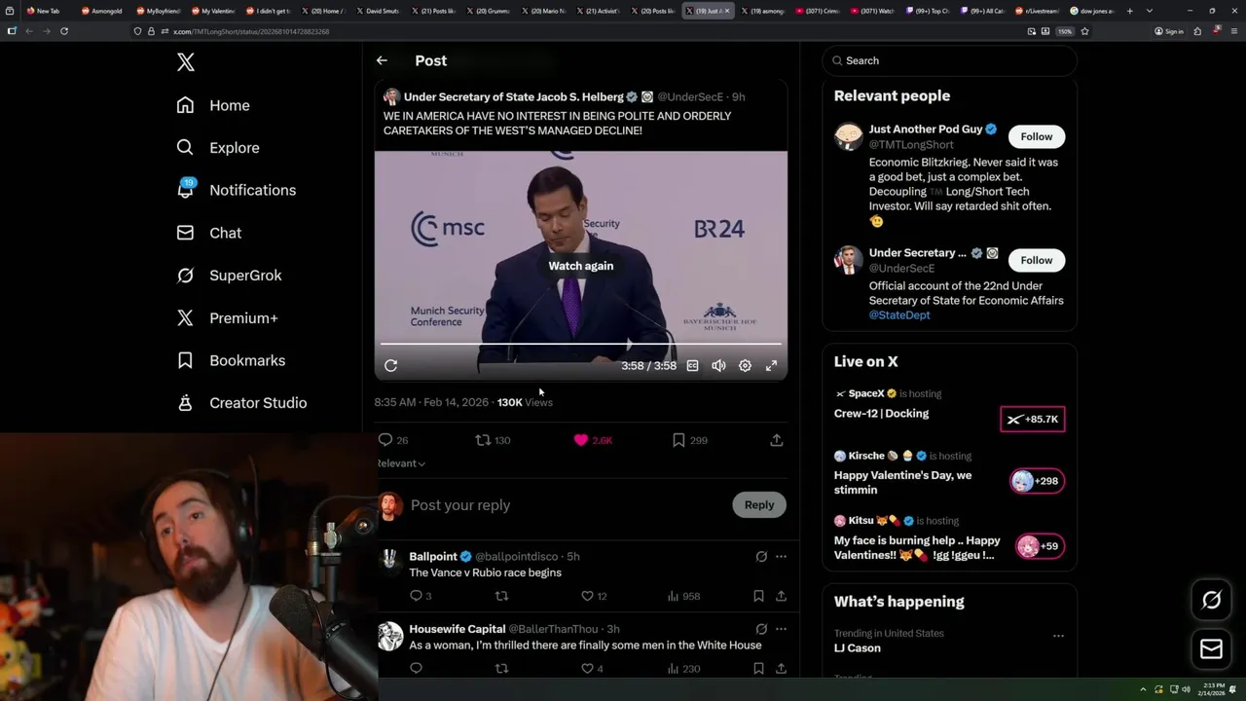Open the @StateDept link

899,315
